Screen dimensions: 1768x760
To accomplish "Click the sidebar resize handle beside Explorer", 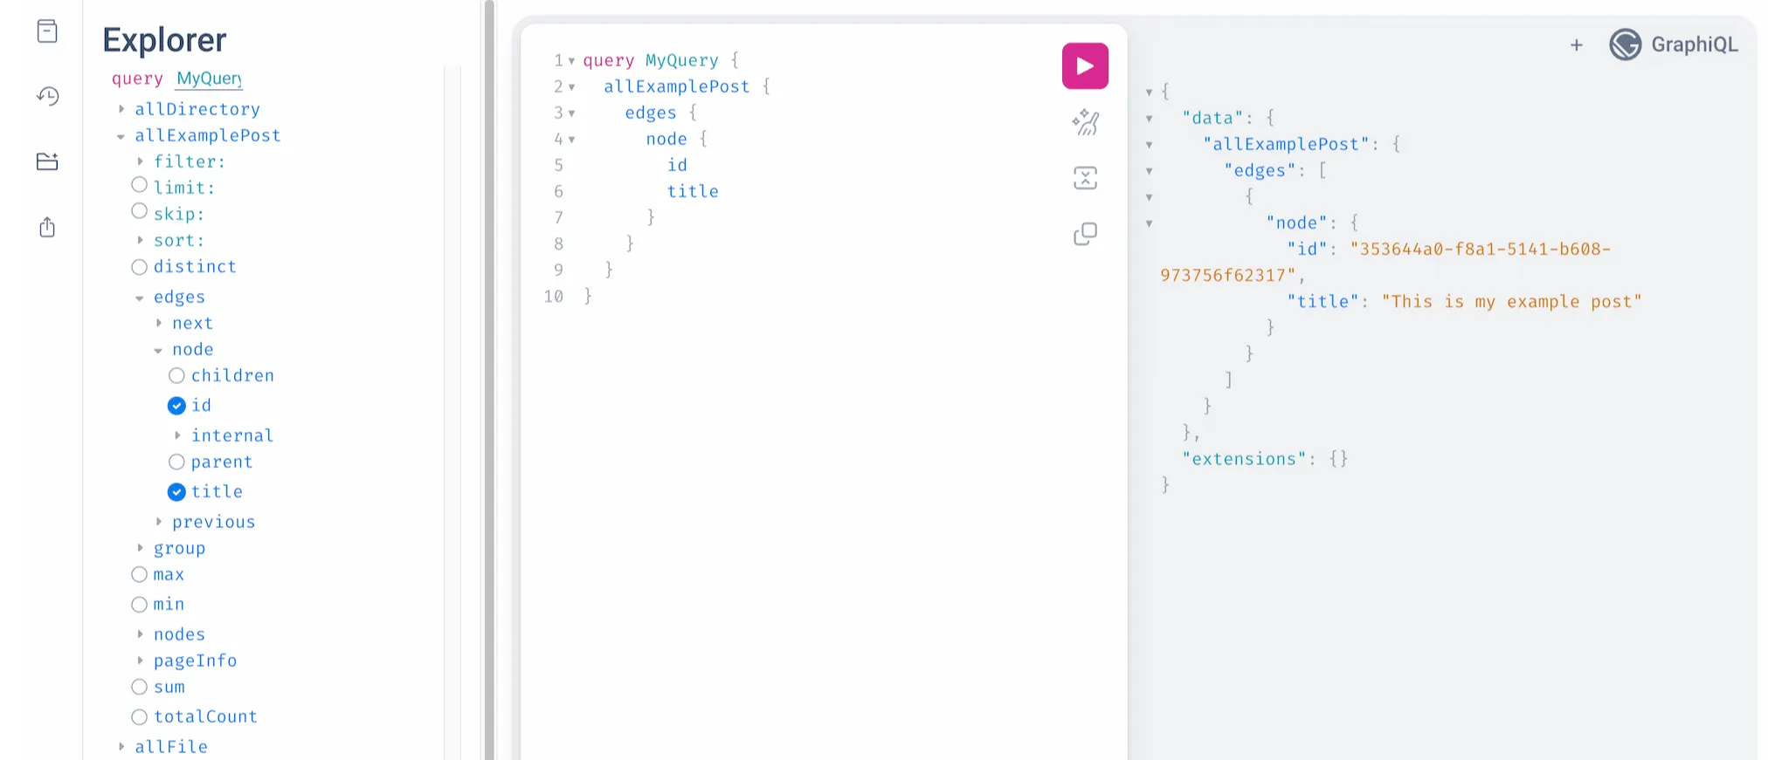I will (489, 380).
